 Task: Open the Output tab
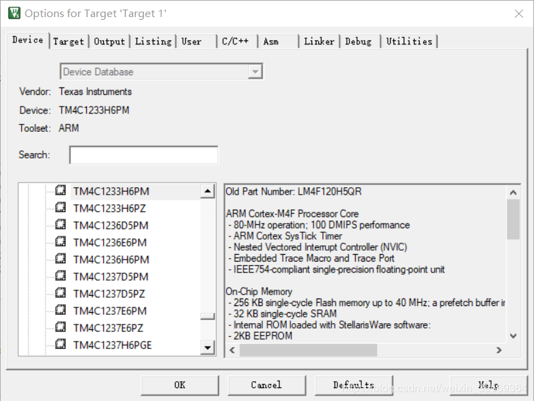coord(109,42)
